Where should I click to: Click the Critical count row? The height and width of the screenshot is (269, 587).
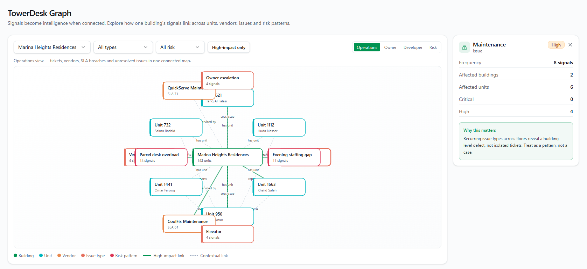[516, 99]
